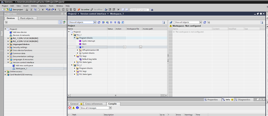
Task: Click the Cut scissors icon
Action: click(x=31, y=10)
